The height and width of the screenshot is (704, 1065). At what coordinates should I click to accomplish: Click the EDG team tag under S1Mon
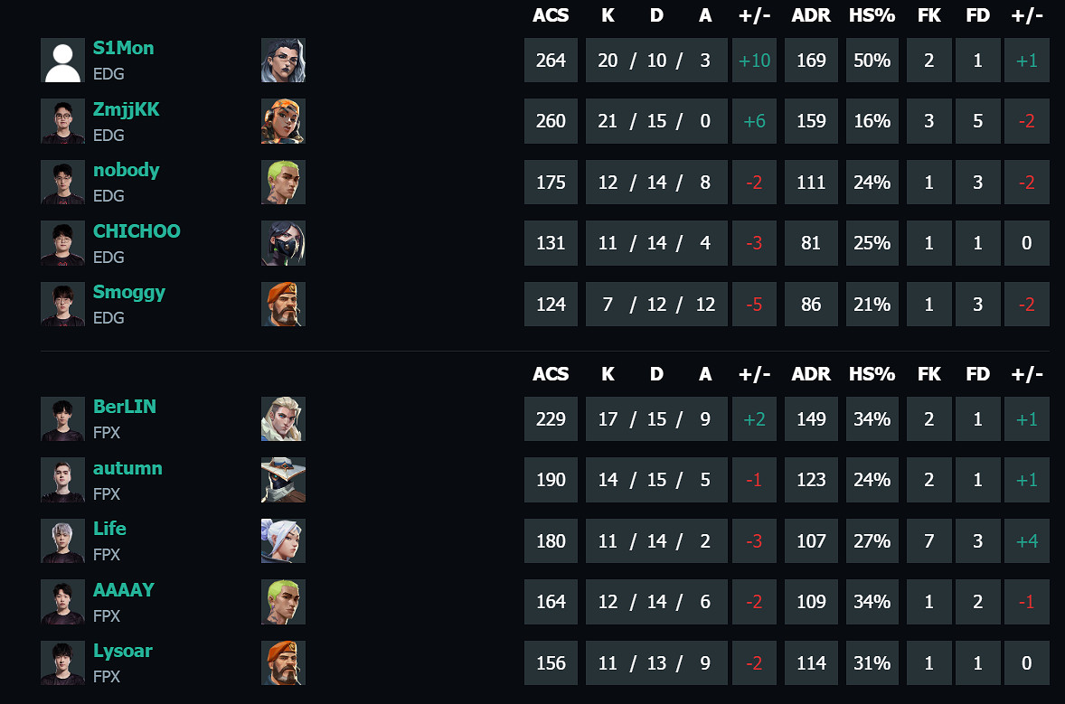click(108, 74)
